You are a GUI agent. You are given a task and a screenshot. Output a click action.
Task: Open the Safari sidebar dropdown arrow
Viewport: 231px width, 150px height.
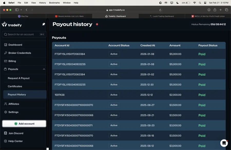coord(21,10)
